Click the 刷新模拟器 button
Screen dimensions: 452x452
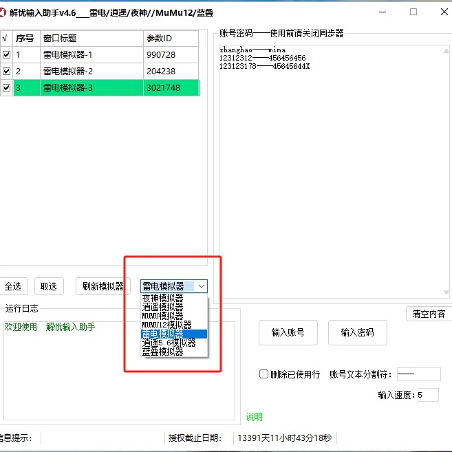click(103, 286)
